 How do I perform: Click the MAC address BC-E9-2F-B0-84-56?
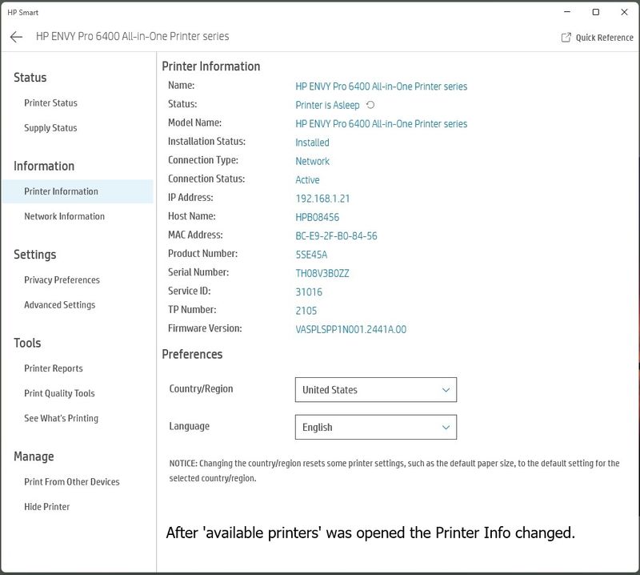[x=336, y=235]
